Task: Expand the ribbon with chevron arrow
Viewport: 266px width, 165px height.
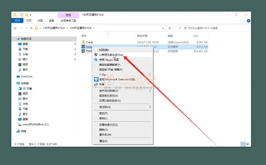Action: tap(244, 21)
